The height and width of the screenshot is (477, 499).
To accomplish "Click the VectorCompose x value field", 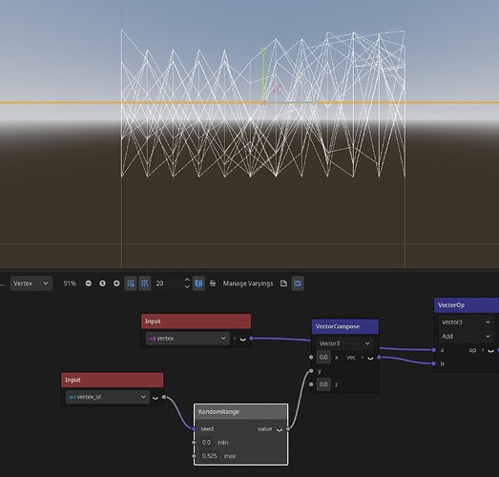I will point(323,357).
